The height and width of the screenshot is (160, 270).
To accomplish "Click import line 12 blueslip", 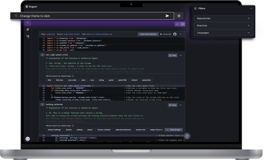I will (x=67, y=38).
